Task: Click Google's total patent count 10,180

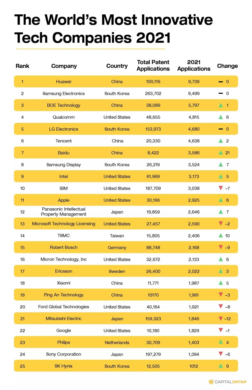Action: pos(153,330)
